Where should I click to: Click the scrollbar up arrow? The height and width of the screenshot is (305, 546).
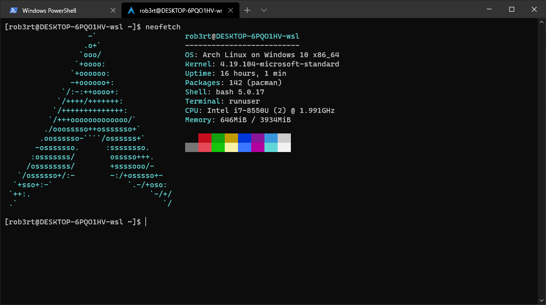[542, 22]
